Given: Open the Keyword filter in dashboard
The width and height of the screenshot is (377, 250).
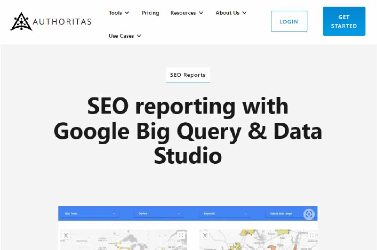Looking at the screenshot, I should [x=225, y=214].
